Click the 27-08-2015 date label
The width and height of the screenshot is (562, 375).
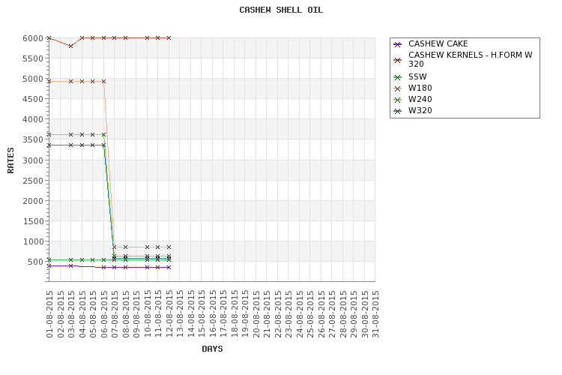point(332,314)
